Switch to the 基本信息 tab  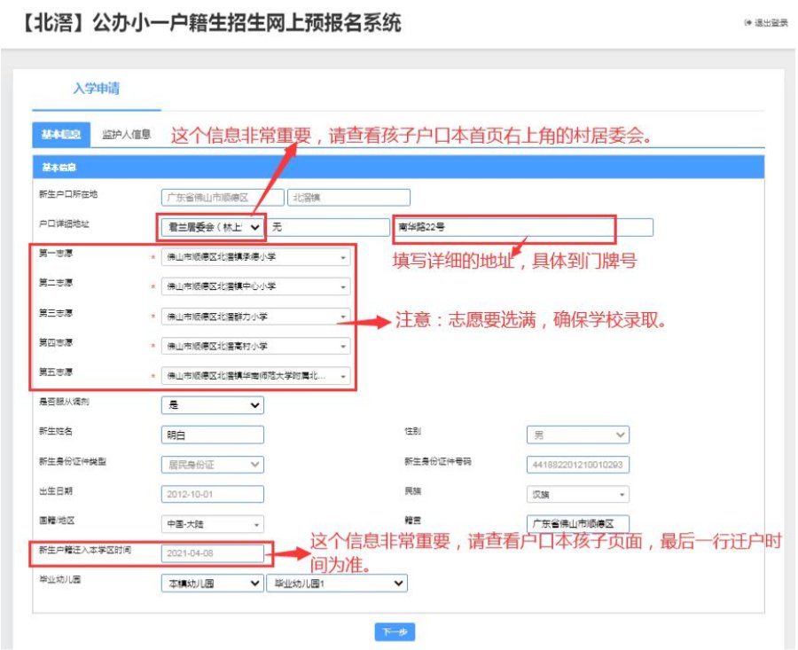60,135
